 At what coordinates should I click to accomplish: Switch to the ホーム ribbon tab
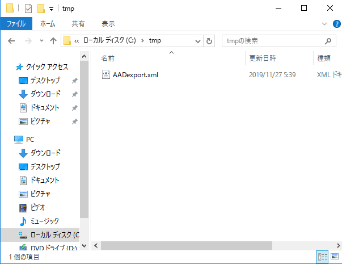(x=48, y=24)
